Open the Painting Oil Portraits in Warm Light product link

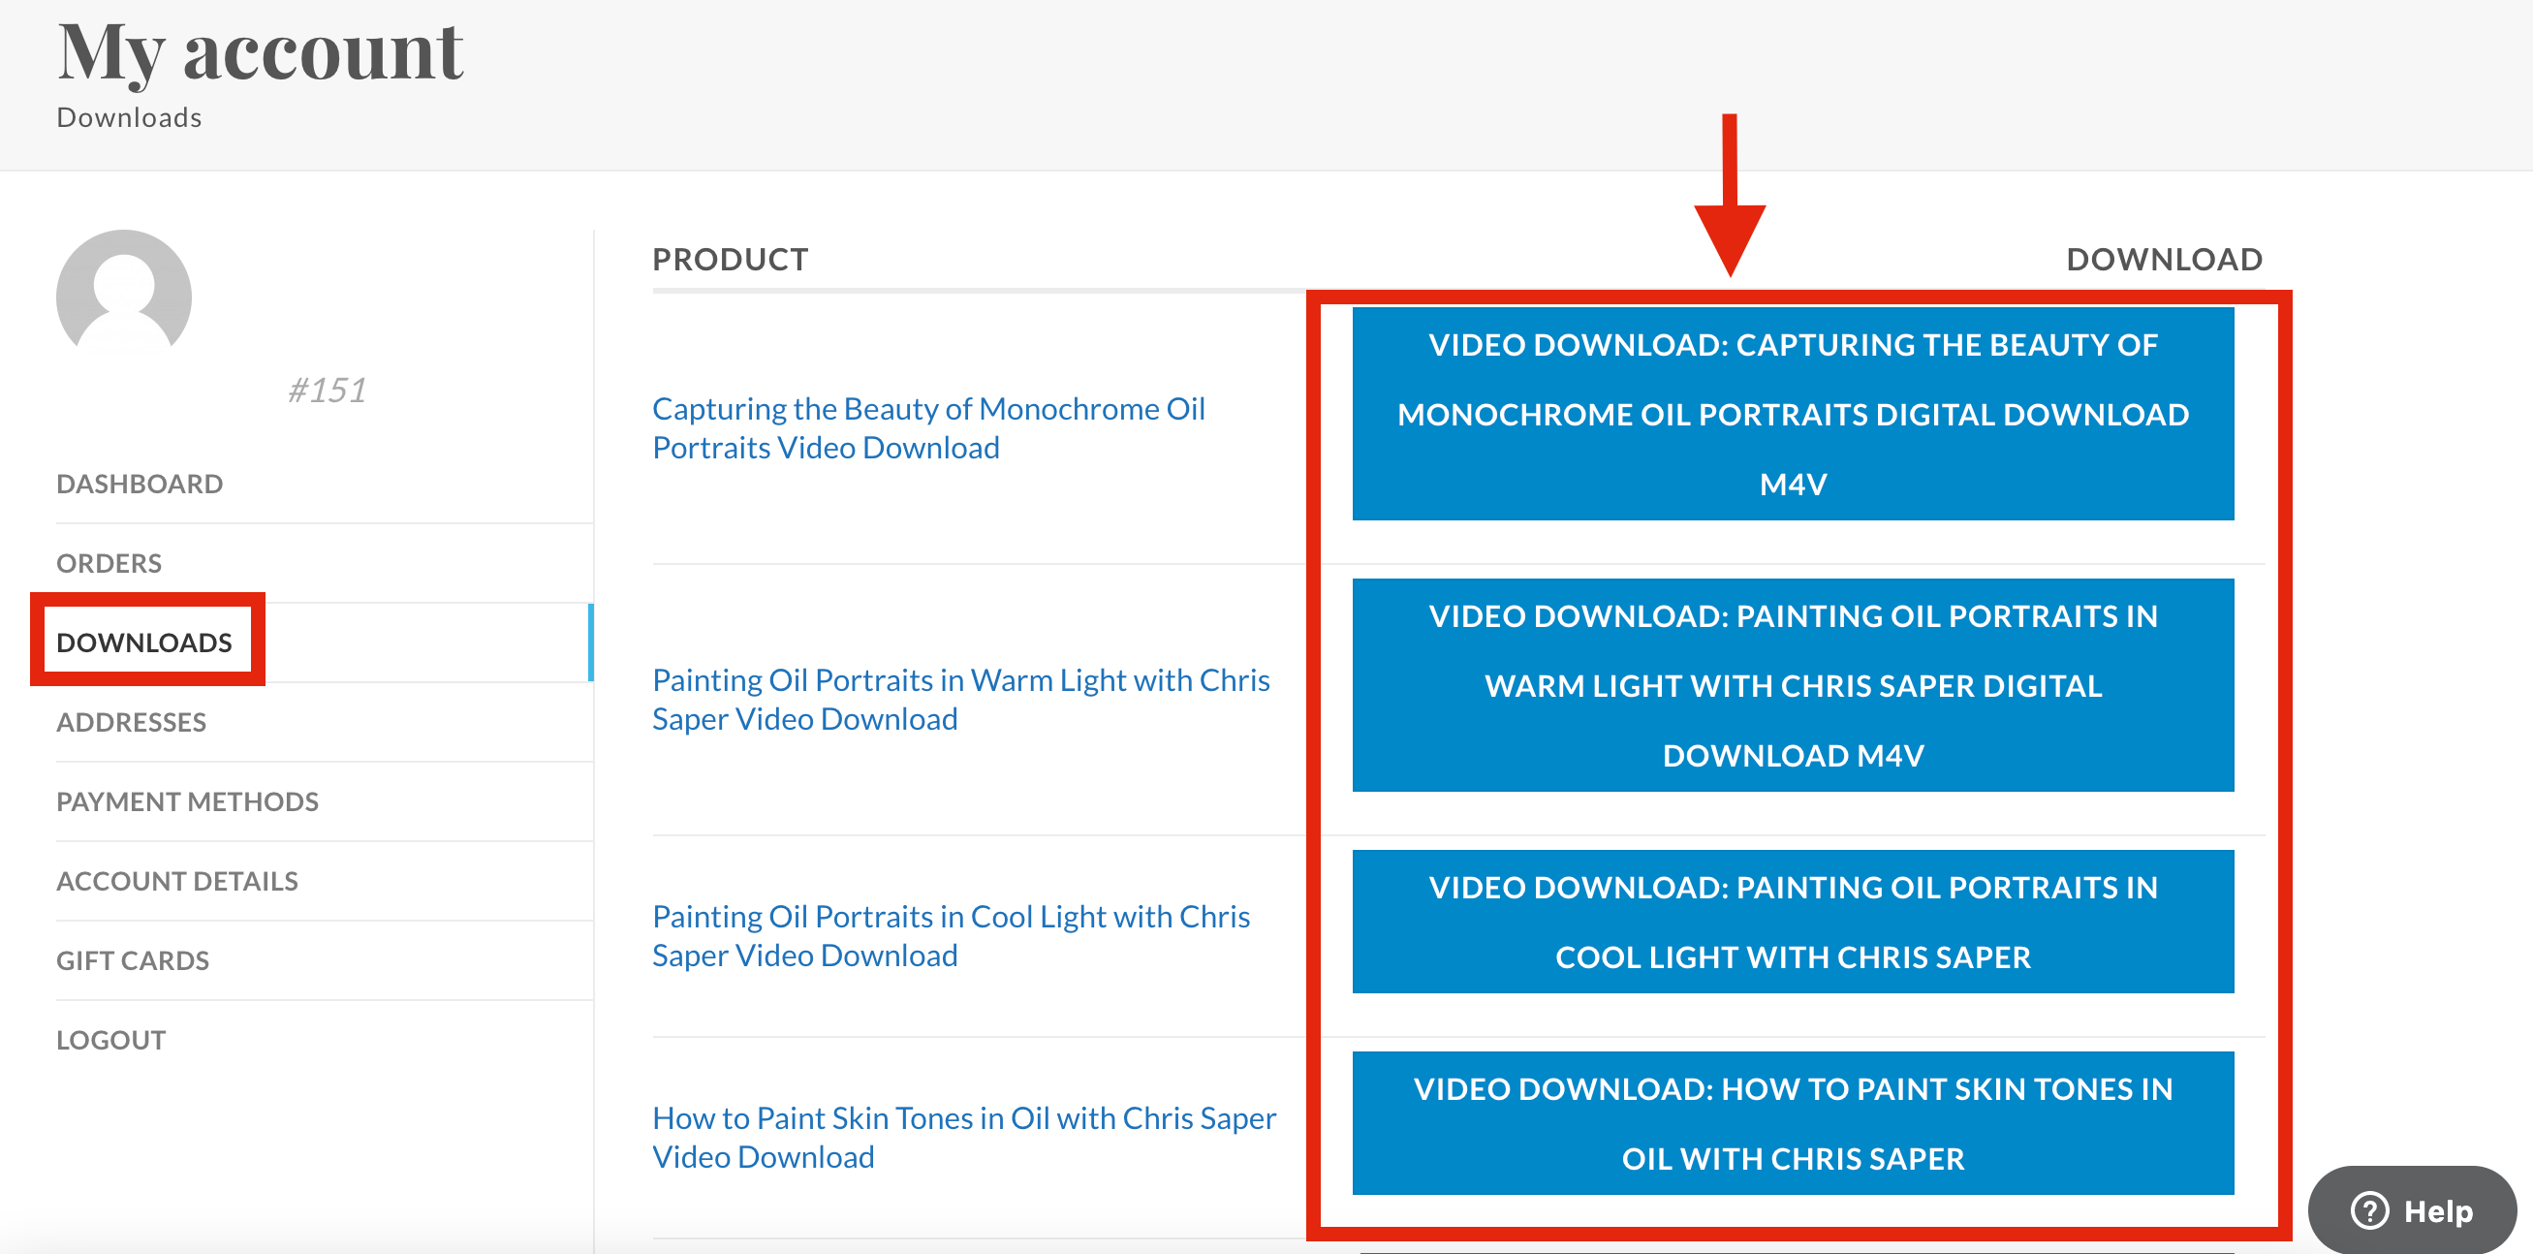960,700
